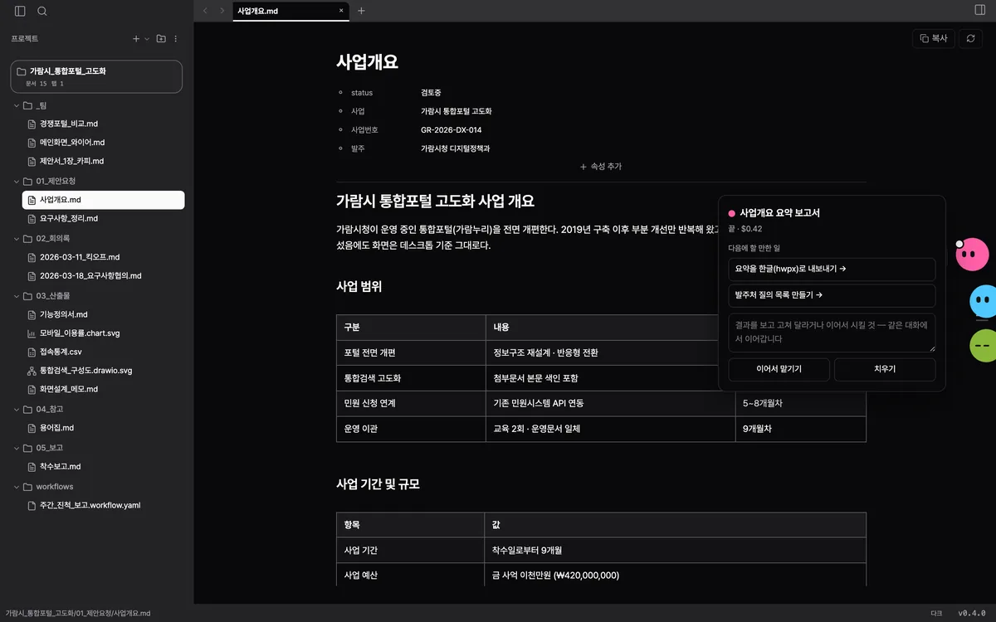This screenshot has height=622, width=996.
Task: Select 사업개요.md in the file tree
Action: pos(103,200)
